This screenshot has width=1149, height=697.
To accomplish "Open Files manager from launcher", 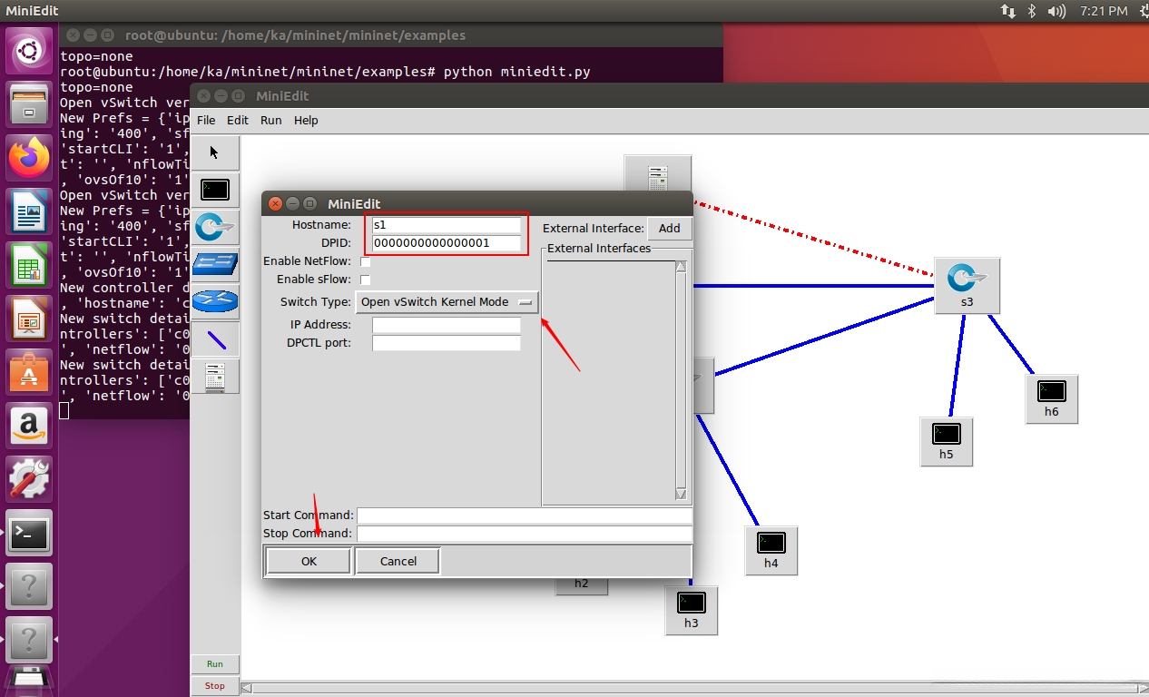I will 29,105.
